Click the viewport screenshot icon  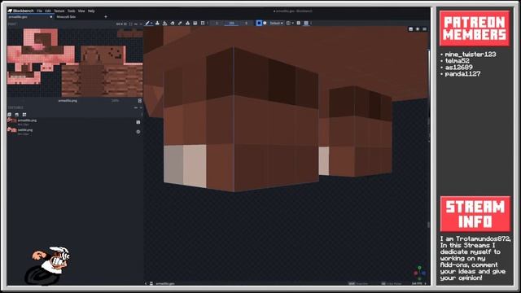(x=410, y=29)
